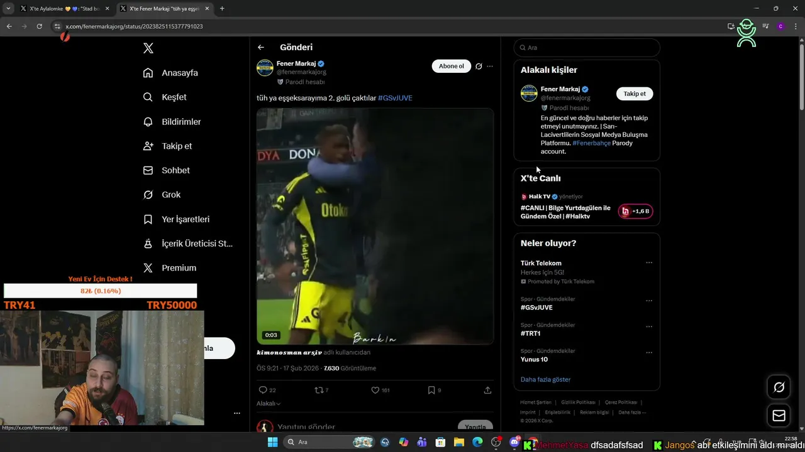Open more options for #GSvJUVE trend
Viewport: 805px width, 452px height.
pos(649,301)
